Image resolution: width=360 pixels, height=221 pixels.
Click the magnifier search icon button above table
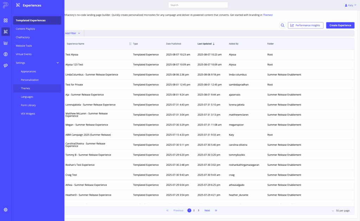click(283, 25)
